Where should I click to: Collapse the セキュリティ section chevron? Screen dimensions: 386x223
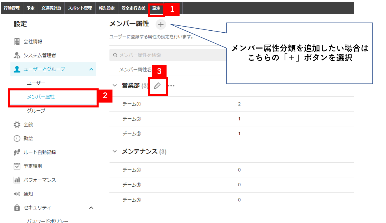coord(91,208)
